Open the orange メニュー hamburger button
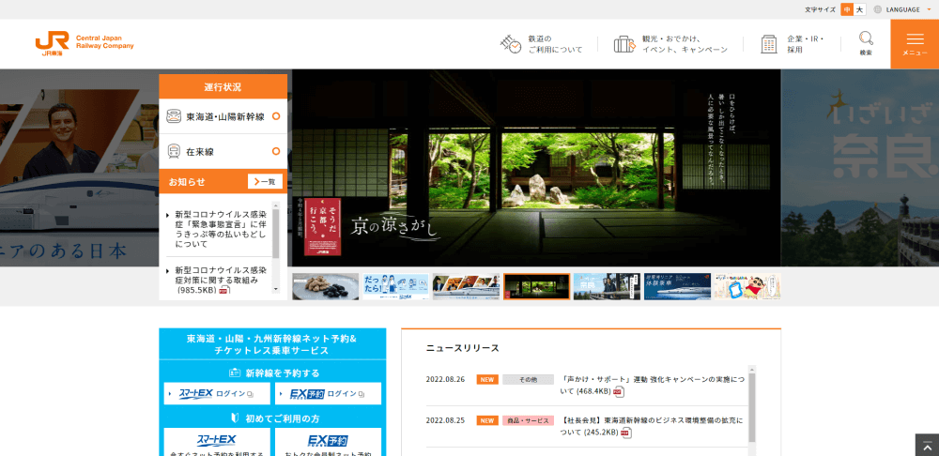Viewport: 939px width, 456px height. 915,44
